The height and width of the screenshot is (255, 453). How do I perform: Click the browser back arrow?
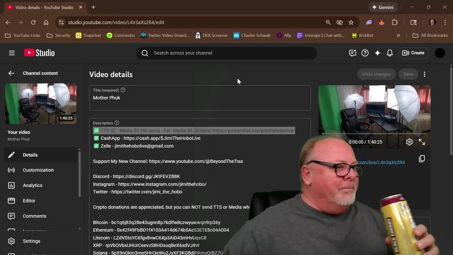pos(8,22)
